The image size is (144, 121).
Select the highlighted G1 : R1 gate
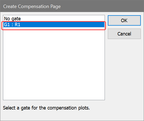tap(54, 25)
